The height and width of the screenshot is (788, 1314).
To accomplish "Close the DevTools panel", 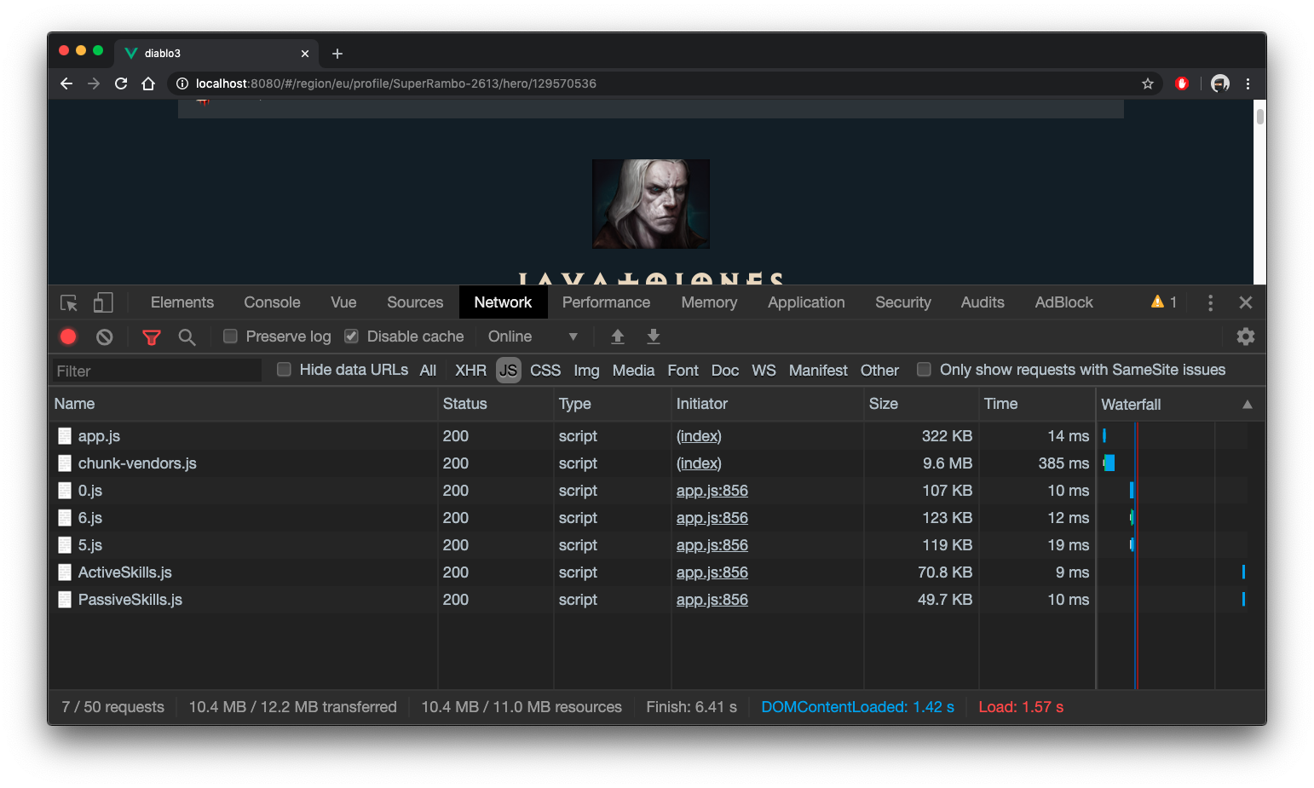I will tap(1246, 302).
